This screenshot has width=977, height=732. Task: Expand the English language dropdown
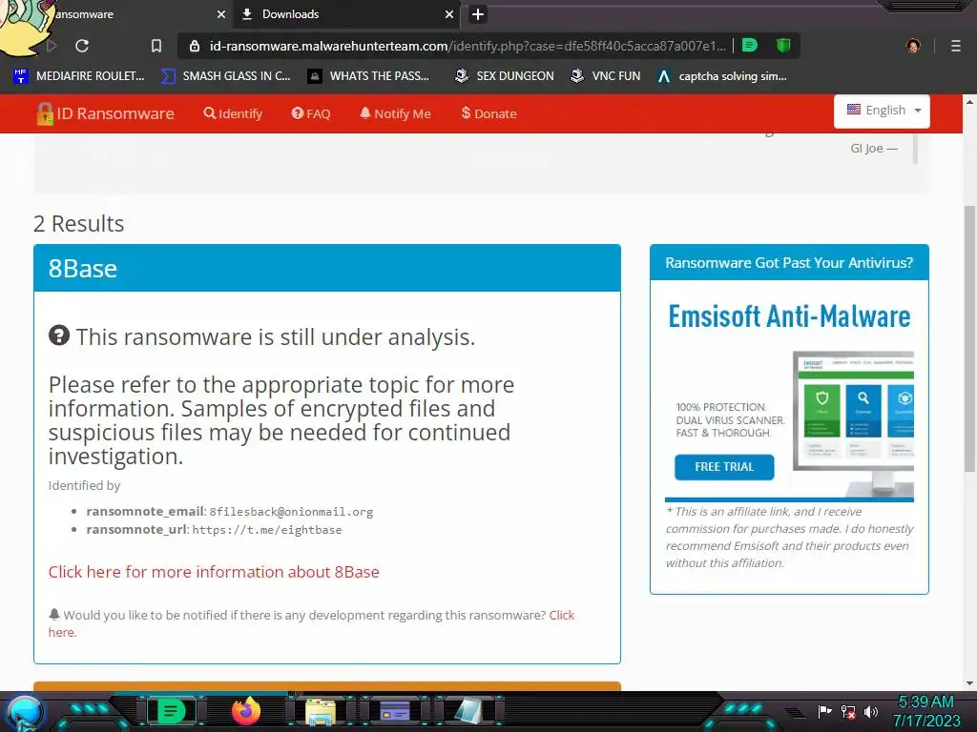click(882, 111)
